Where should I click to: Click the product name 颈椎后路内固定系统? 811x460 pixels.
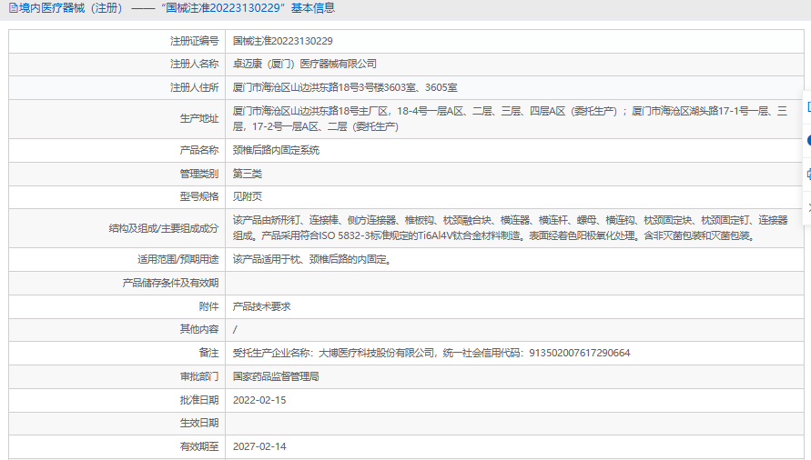tap(276, 150)
